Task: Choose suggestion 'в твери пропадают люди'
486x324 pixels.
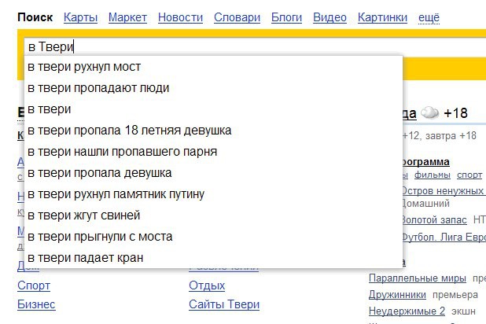Action: pos(98,88)
